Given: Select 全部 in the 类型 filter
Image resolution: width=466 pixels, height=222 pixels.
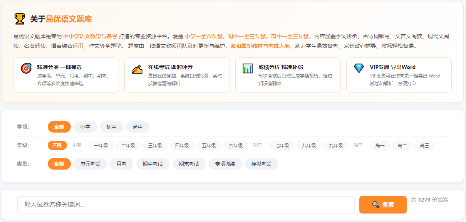Looking at the screenshot, I should [59, 164].
